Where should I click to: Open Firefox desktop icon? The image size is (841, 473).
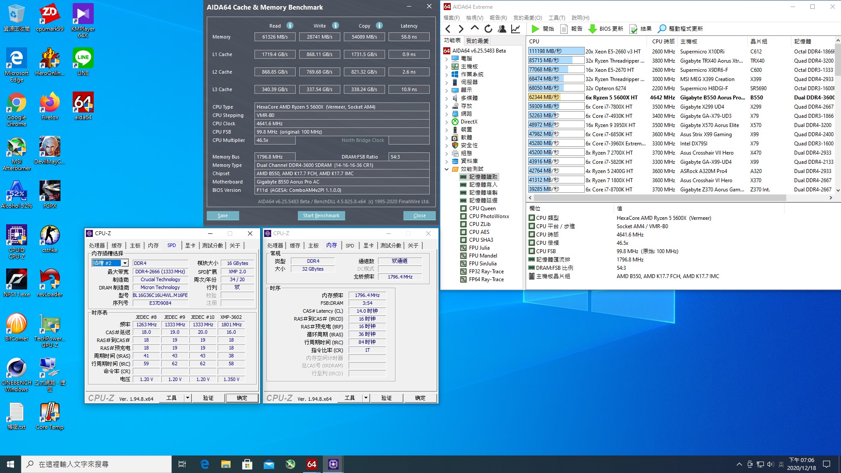pyautogui.click(x=49, y=106)
